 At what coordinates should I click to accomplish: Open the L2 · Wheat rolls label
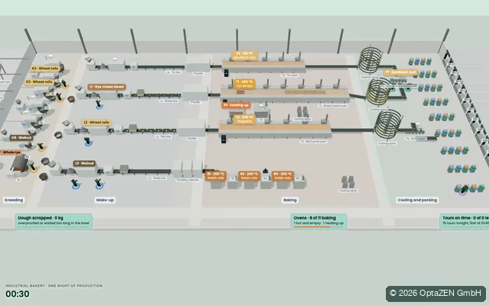(x=96, y=123)
